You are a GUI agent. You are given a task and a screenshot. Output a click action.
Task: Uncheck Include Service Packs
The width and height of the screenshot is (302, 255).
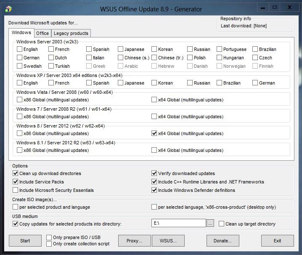[x=16, y=181]
